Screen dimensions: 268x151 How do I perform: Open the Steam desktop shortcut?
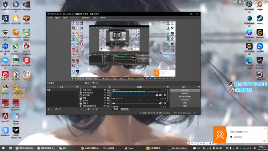point(260,20)
